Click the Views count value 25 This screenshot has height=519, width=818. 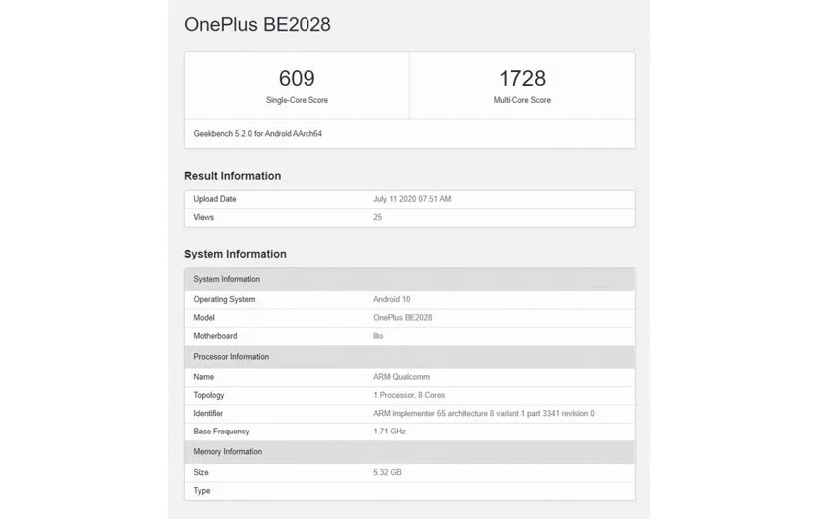(377, 217)
